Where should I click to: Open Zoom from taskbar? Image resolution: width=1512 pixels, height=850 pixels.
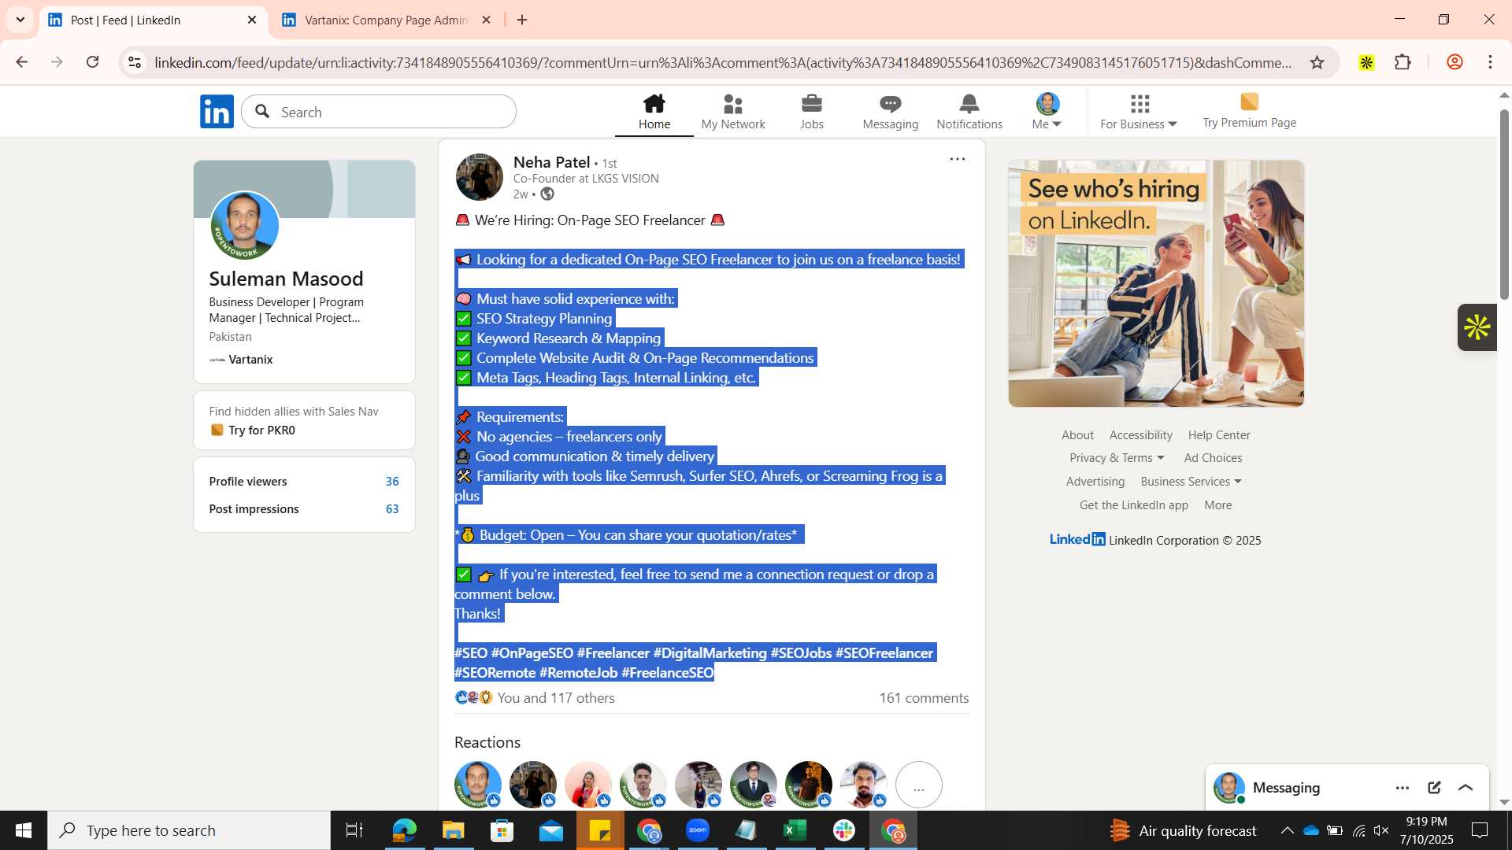[697, 830]
